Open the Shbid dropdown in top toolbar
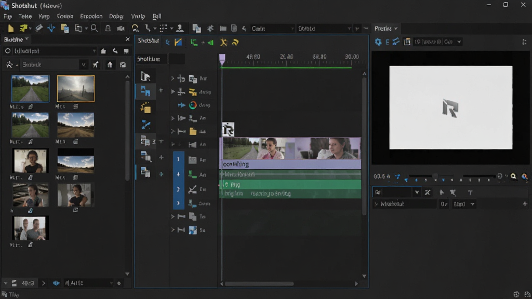This screenshot has width=532, height=299. coord(324,29)
